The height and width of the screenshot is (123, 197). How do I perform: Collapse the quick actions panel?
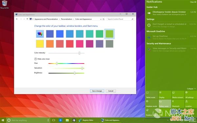coord(191,89)
